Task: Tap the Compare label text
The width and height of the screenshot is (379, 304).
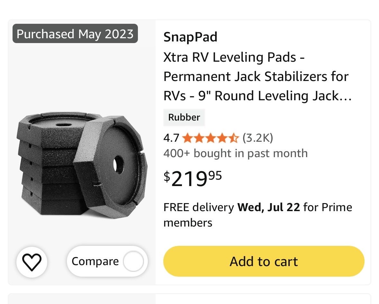Action: [x=95, y=262]
